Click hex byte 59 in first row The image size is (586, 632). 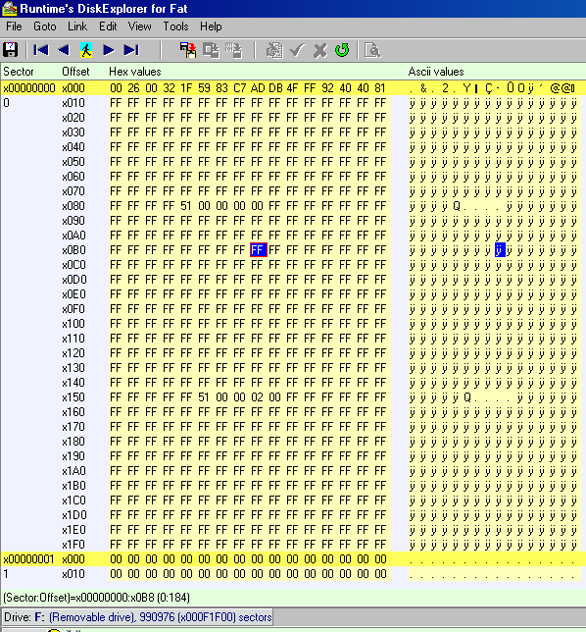coord(204,88)
